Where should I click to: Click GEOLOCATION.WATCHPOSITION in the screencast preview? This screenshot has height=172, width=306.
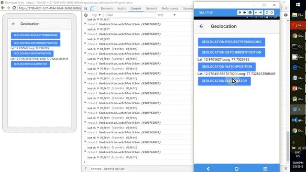click(x=32, y=54)
